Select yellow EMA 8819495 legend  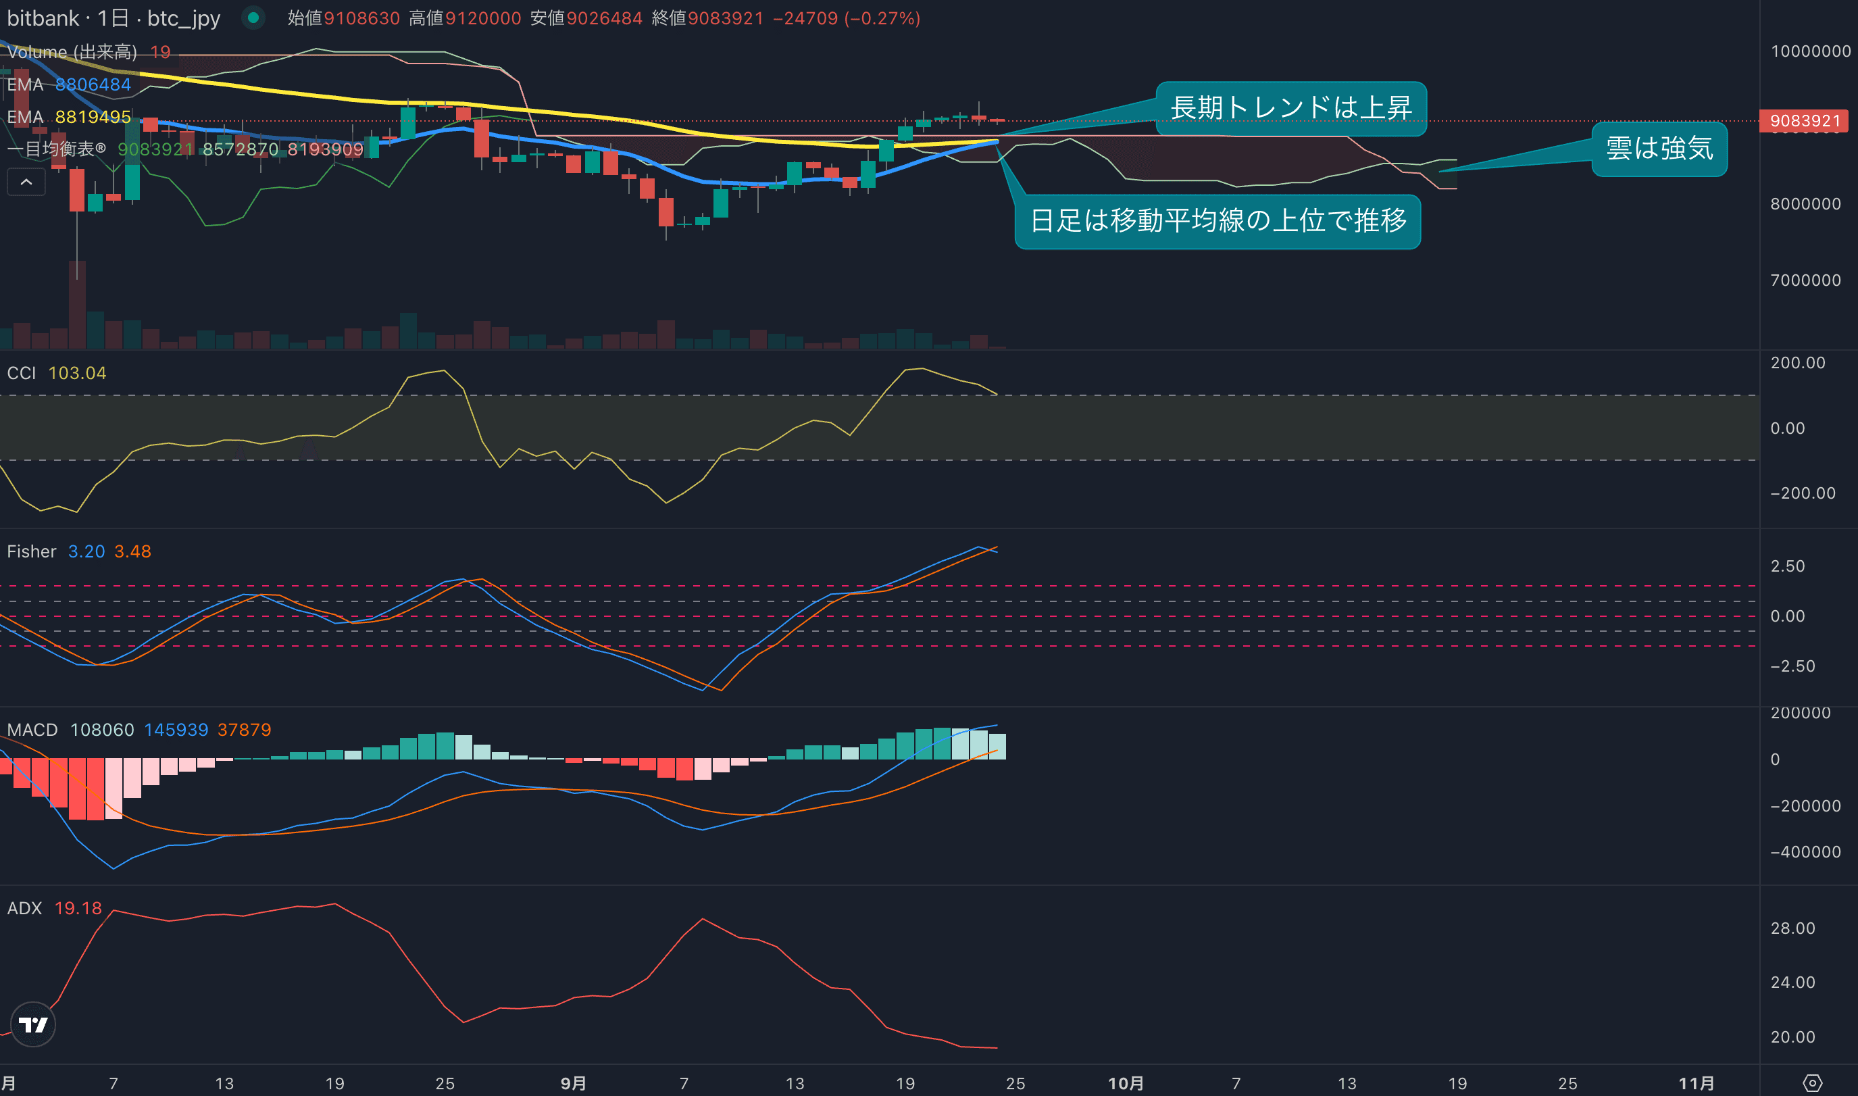[69, 117]
